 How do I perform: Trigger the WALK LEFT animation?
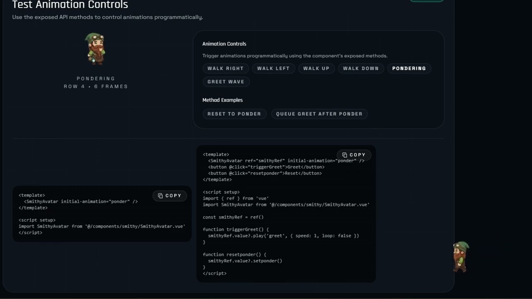click(x=273, y=69)
